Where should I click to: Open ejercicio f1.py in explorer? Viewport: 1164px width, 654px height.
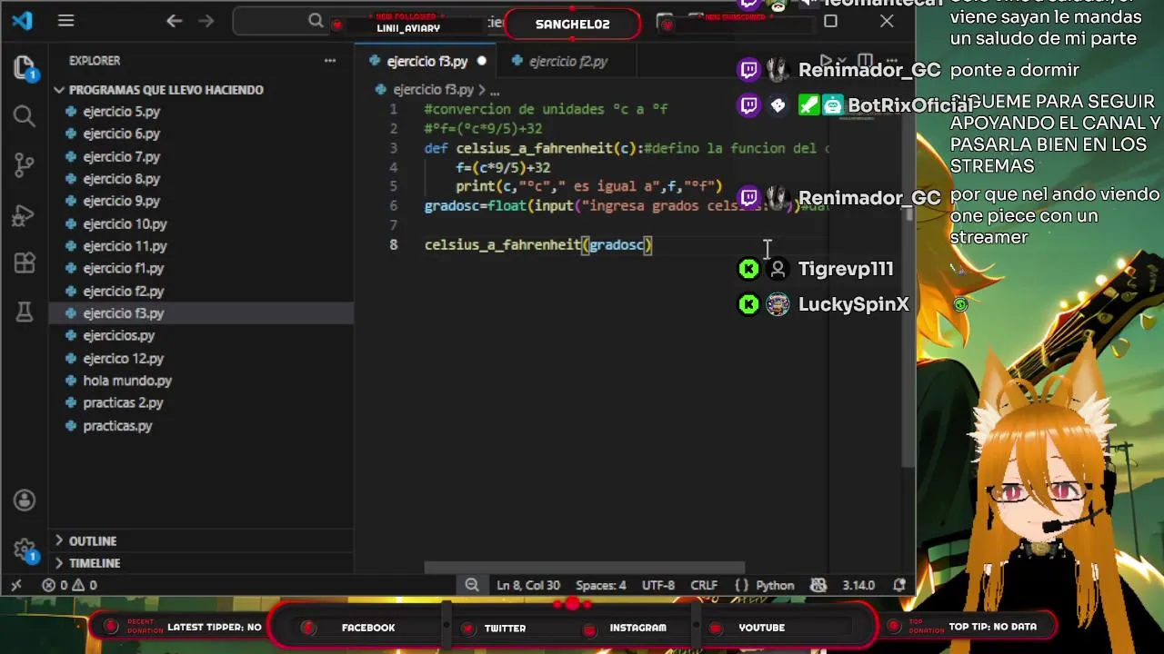point(123,268)
